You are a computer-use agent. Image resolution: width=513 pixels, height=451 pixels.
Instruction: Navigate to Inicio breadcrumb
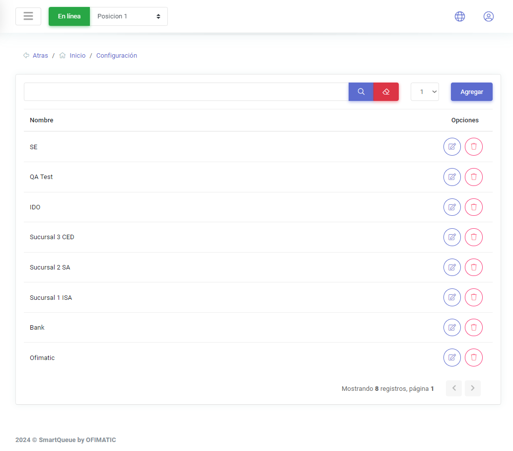[77, 56]
